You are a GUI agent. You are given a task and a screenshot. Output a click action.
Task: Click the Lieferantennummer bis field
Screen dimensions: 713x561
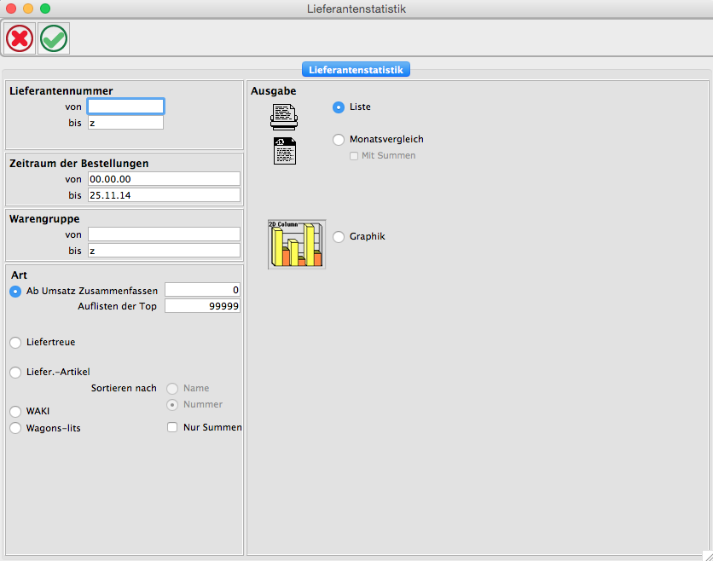click(125, 123)
